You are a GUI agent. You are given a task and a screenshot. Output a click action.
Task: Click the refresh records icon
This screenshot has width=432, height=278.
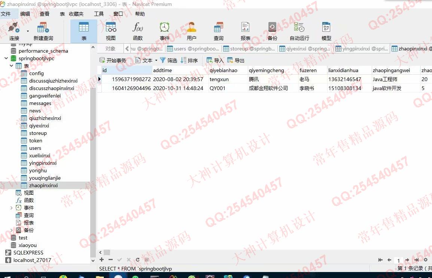[x=137, y=260]
